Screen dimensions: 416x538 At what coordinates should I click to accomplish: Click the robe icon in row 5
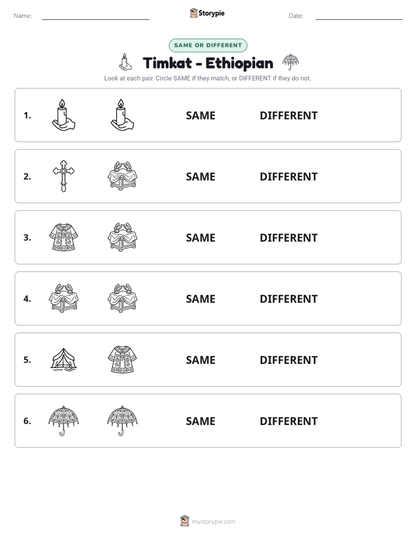point(122,360)
